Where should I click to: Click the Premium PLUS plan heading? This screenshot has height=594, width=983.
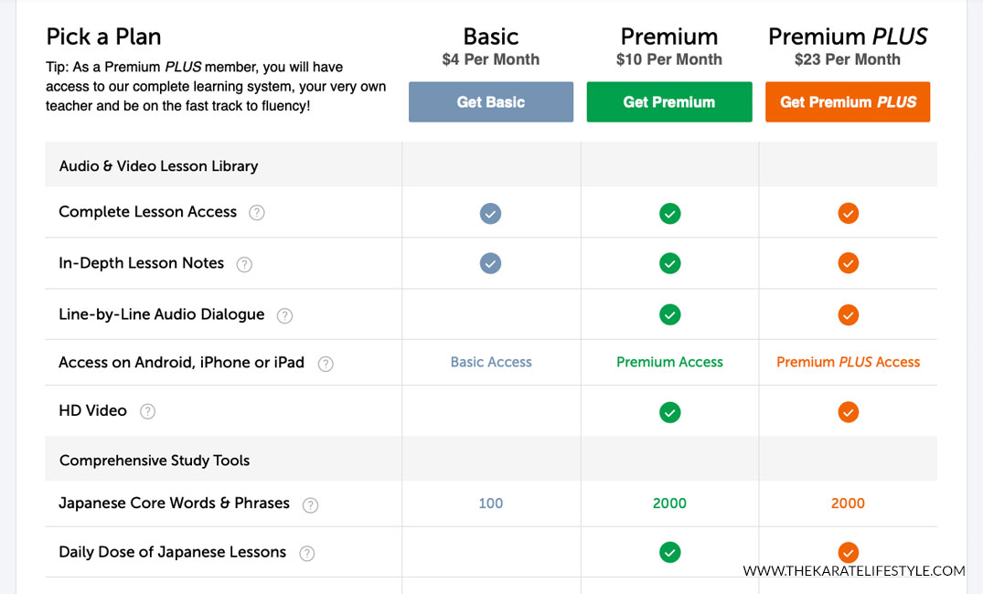tap(848, 37)
